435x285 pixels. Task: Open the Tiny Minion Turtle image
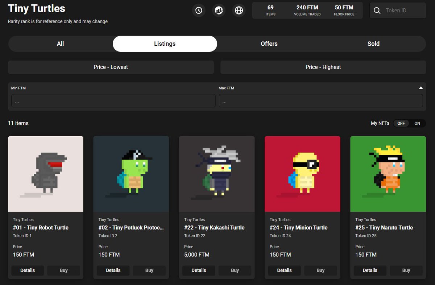302,174
